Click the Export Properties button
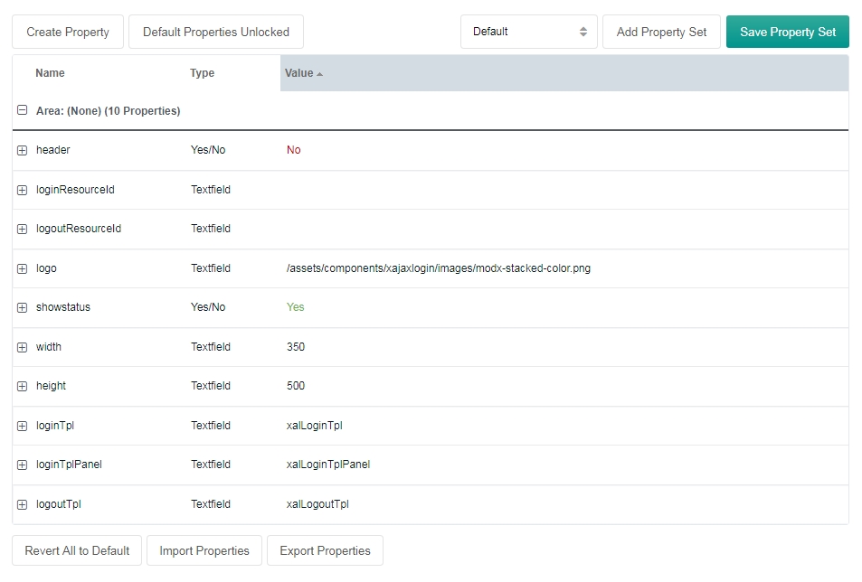862x582 pixels. (x=325, y=550)
